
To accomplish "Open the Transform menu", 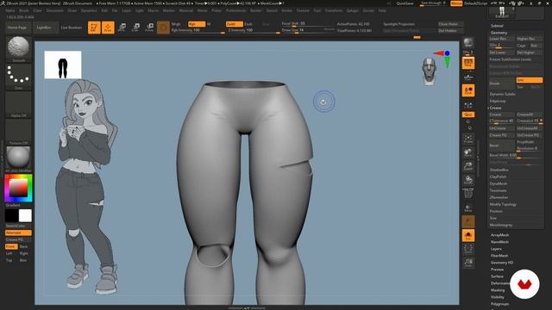I will (x=334, y=10).
